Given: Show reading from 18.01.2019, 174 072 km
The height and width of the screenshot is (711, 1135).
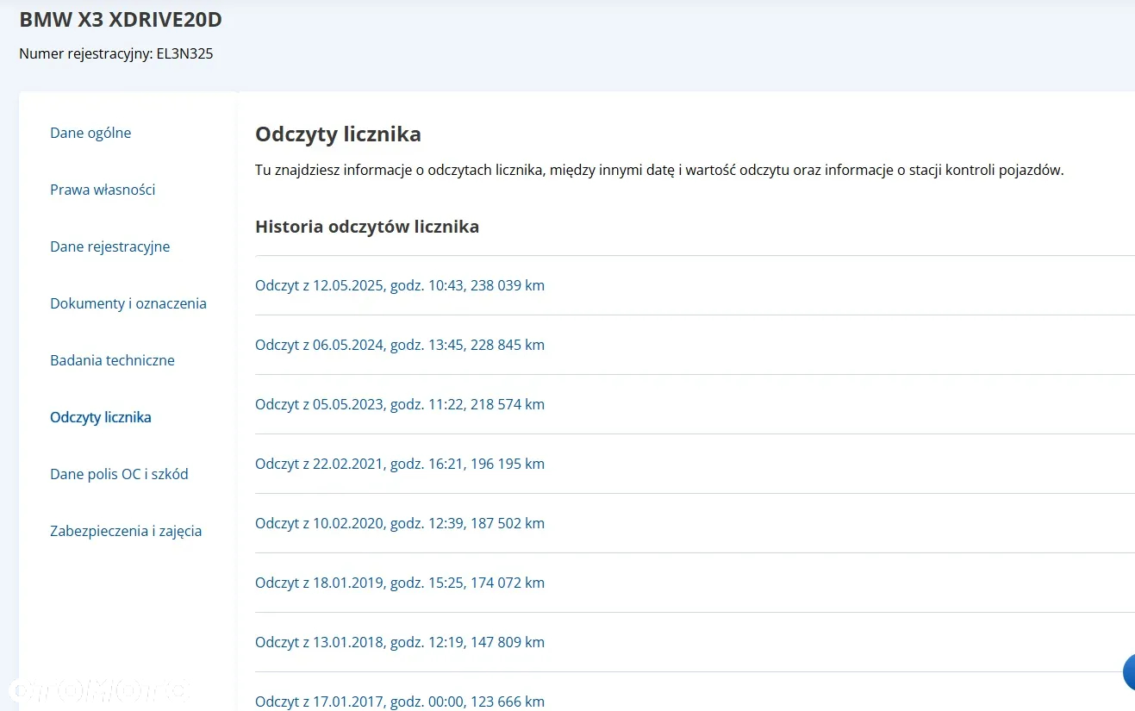Looking at the screenshot, I should click(400, 583).
